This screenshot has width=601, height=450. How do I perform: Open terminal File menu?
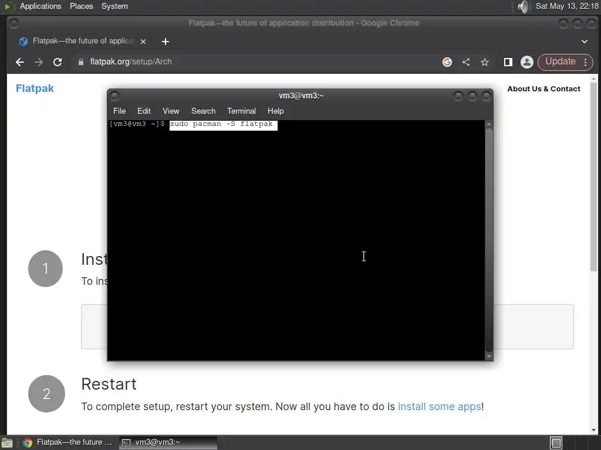(119, 111)
